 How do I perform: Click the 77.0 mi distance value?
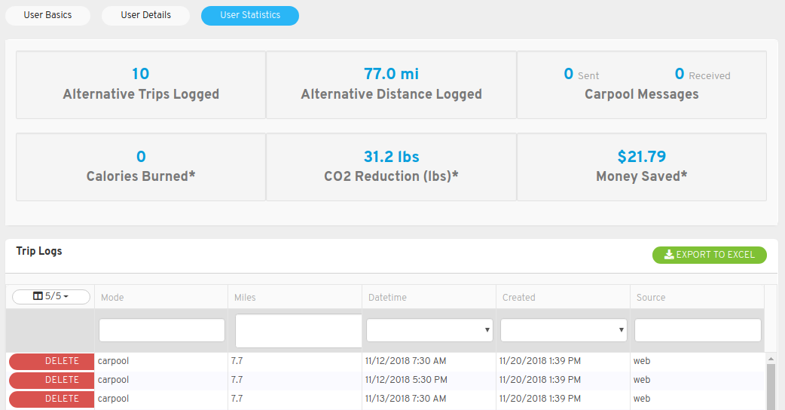click(391, 74)
